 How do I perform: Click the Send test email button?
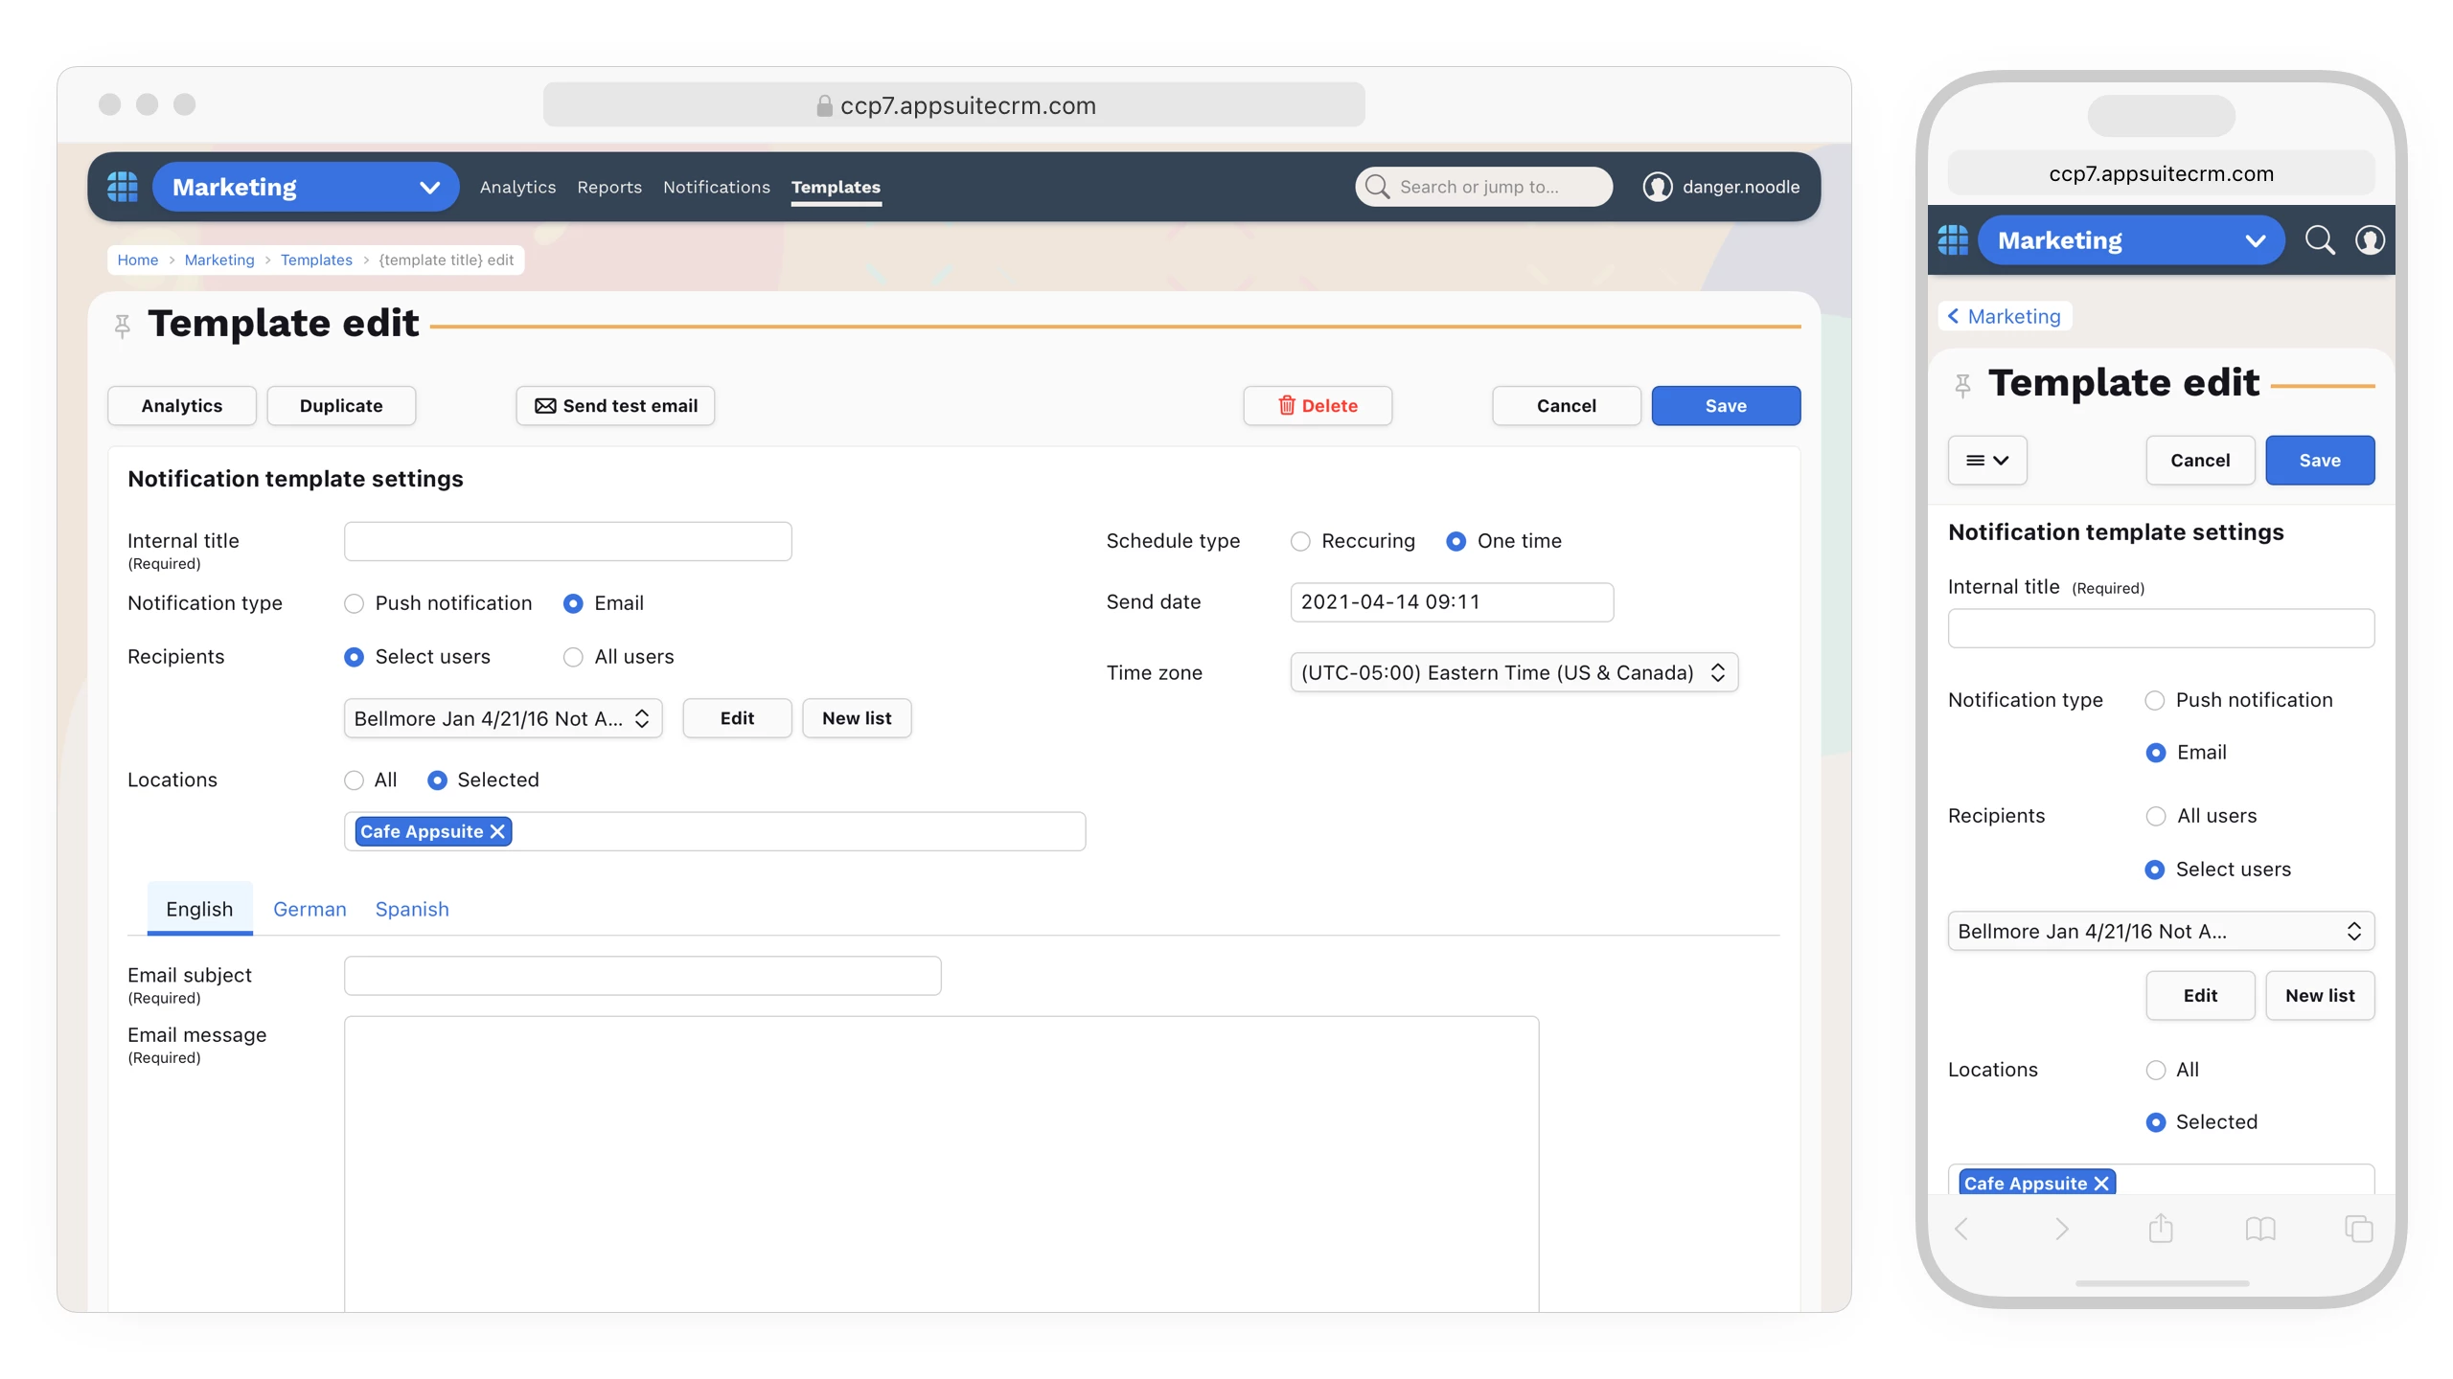click(x=615, y=406)
